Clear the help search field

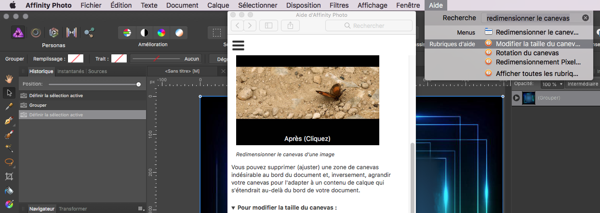coord(585,18)
